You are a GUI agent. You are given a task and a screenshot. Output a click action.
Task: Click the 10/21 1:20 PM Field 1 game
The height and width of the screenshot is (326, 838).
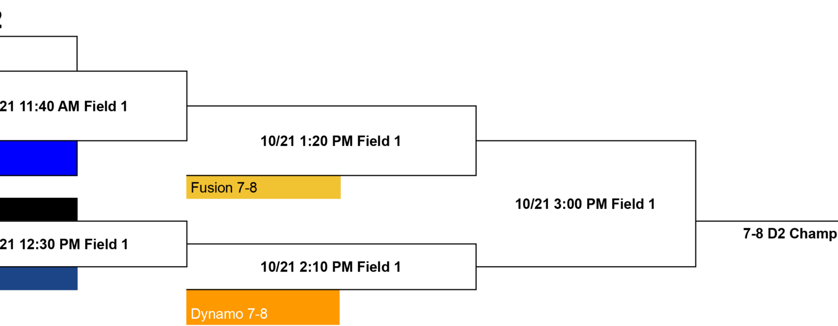(x=330, y=141)
